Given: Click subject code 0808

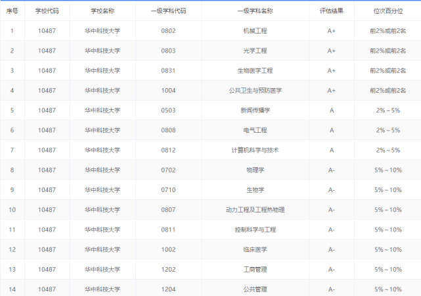Looking at the screenshot, I should click(168, 130).
